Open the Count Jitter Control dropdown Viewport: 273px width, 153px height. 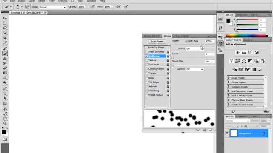coord(195,69)
